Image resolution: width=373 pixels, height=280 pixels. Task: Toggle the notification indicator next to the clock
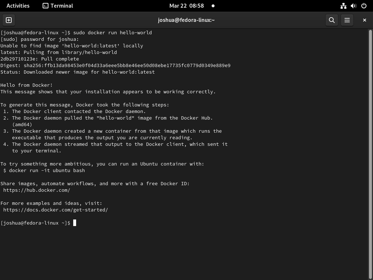coord(213,5)
